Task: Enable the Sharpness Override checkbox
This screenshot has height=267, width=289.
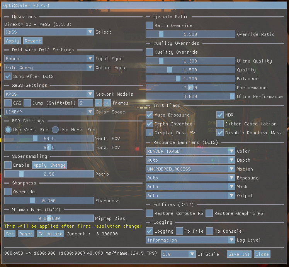Action: [x=8, y=191]
